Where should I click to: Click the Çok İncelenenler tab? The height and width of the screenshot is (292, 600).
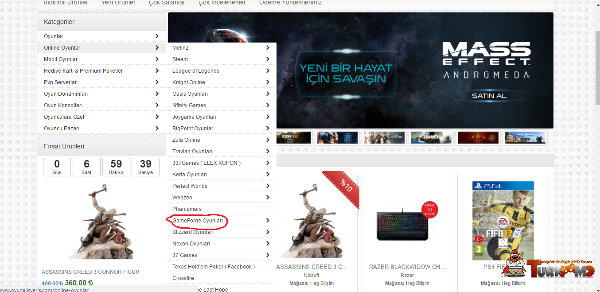pos(222,3)
